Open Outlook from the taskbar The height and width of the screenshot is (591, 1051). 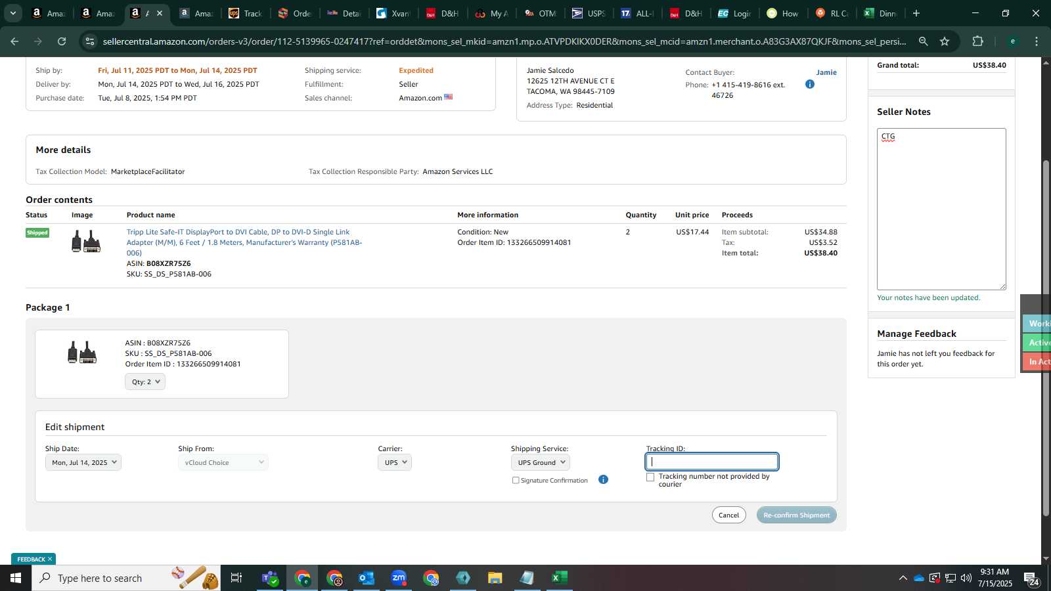(366, 578)
